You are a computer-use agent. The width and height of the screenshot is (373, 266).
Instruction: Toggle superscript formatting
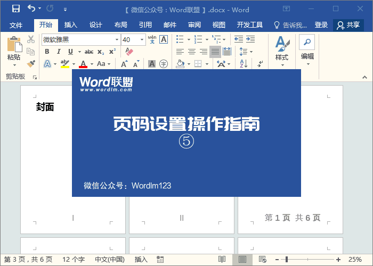(112, 52)
